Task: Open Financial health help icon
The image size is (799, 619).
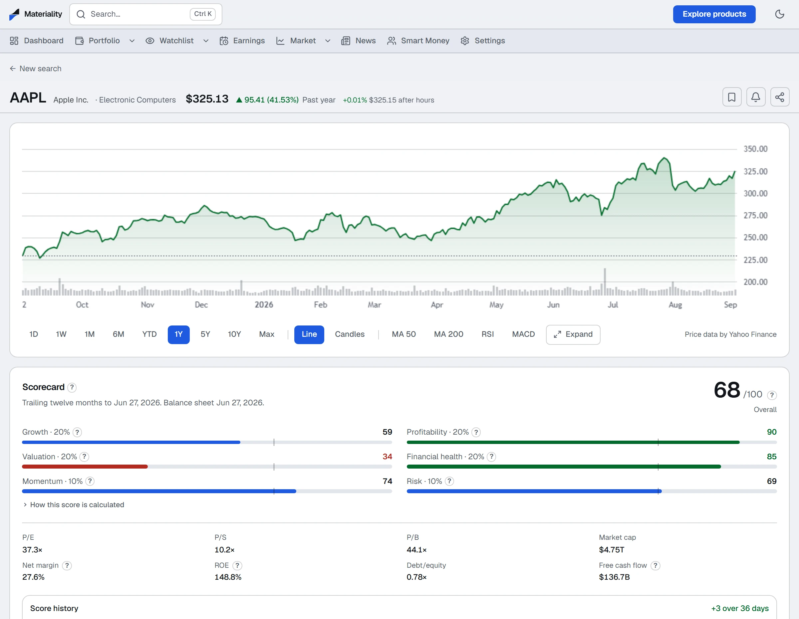Action: click(492, 457)
